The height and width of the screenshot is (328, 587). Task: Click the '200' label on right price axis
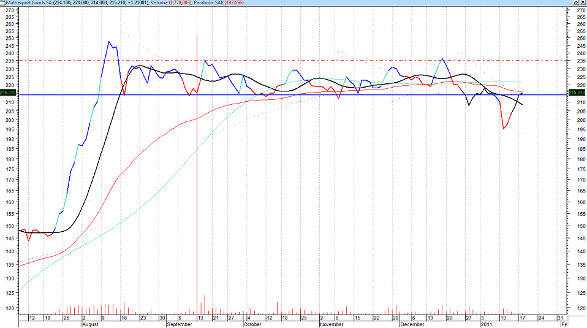[581, 120]
